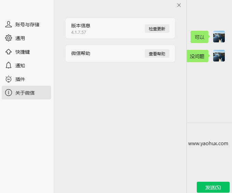Click the 没问题 chat bubble

[198, 56]
